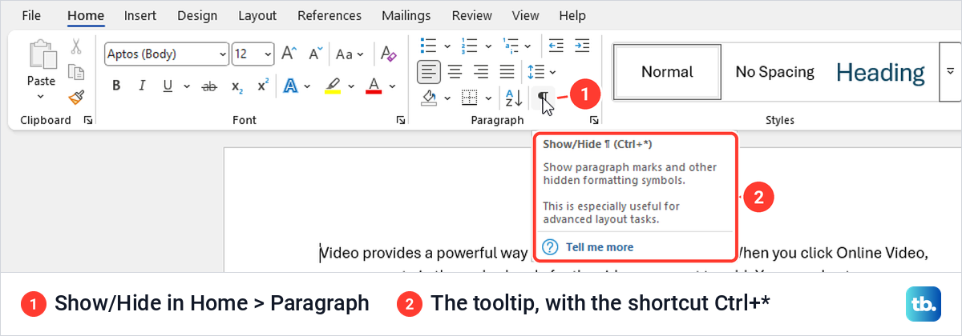The height and width of the screenshot is (336, 962).
Task: Apply strikethrough formatting
Action: 209,86
